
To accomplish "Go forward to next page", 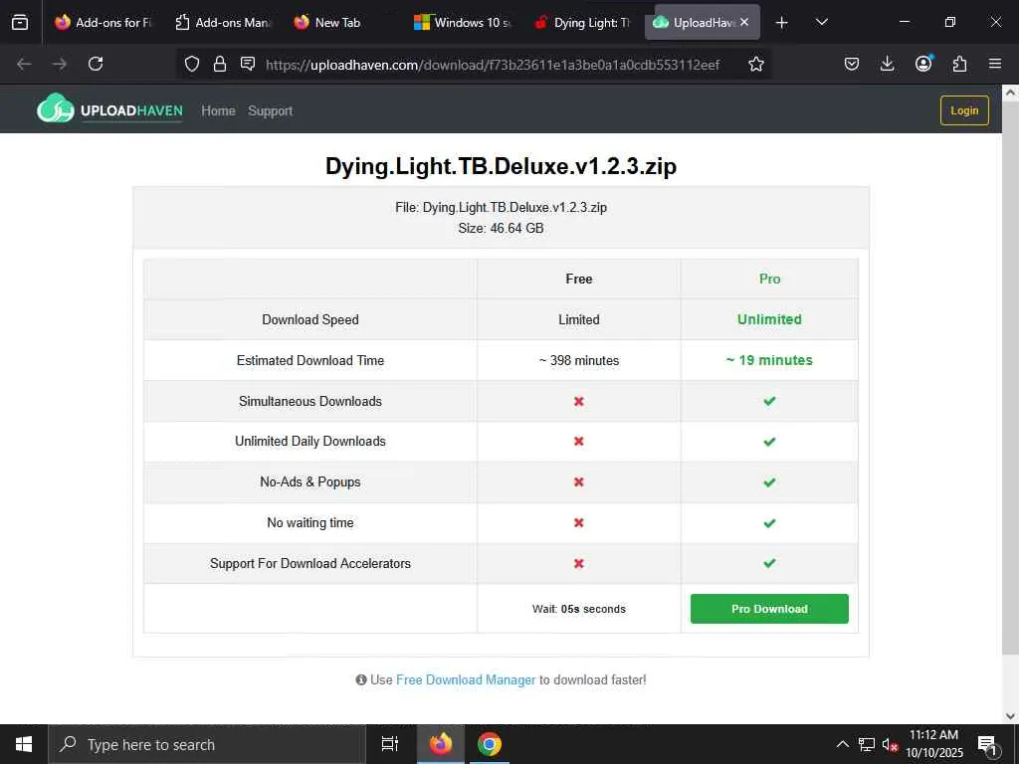I will pos(59,64).
